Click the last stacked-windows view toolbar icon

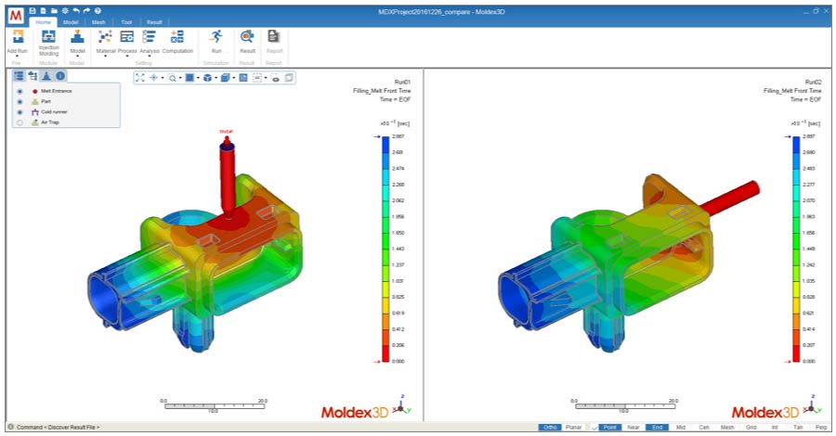(289, 78)
